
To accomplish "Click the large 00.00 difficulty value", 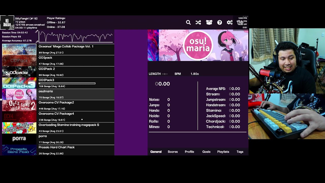I will coord(162,84).
